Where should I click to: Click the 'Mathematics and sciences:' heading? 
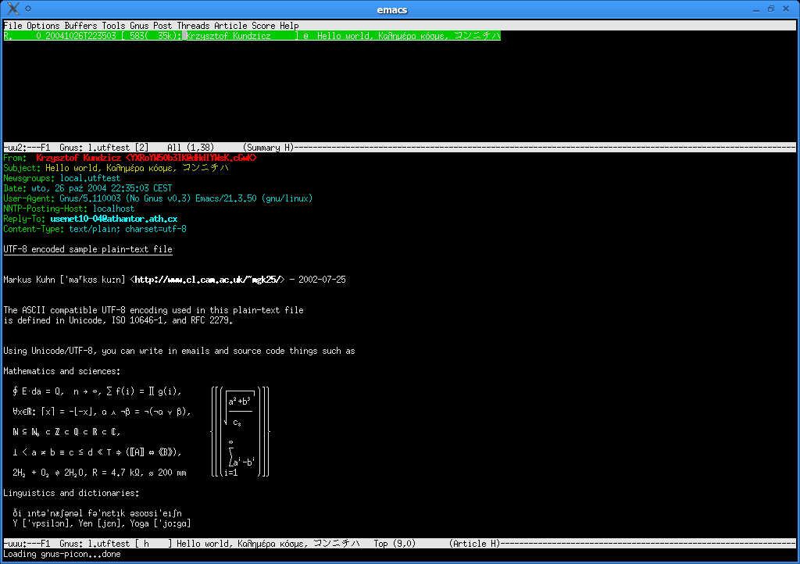62,371
